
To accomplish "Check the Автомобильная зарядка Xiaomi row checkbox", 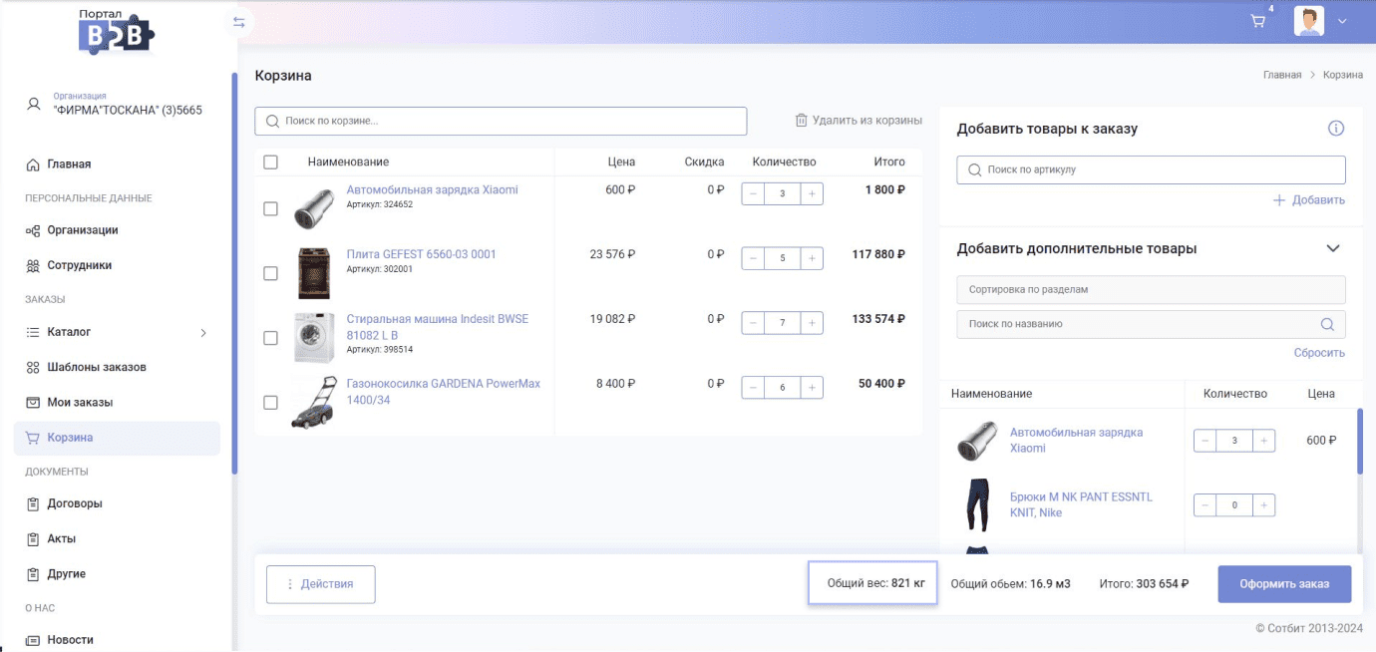I will (270, 208).
